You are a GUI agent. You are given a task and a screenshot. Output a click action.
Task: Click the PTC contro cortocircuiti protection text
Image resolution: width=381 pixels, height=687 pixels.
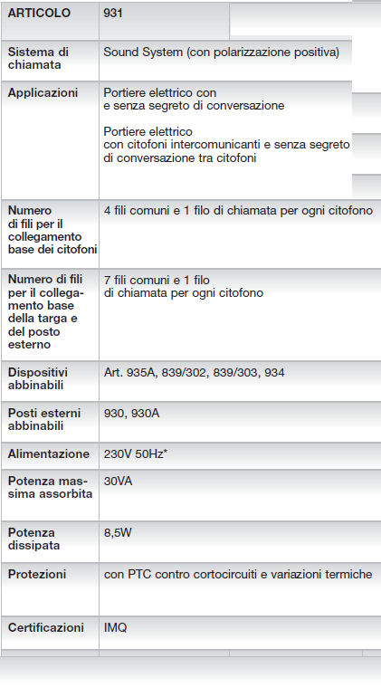[238, 575]
